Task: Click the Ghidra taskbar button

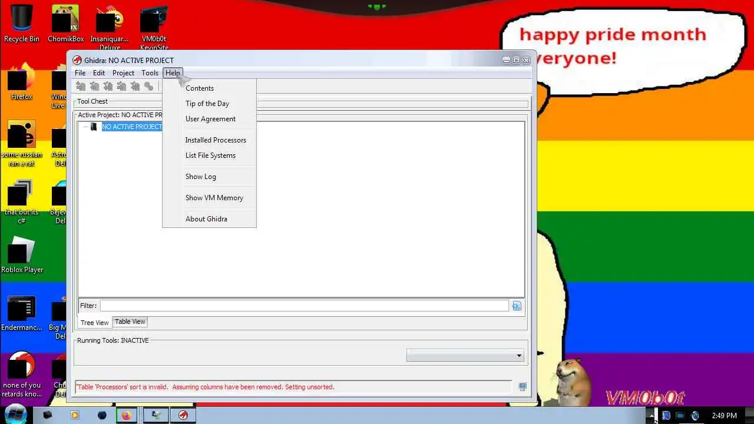Action: (x=183, y=415)
